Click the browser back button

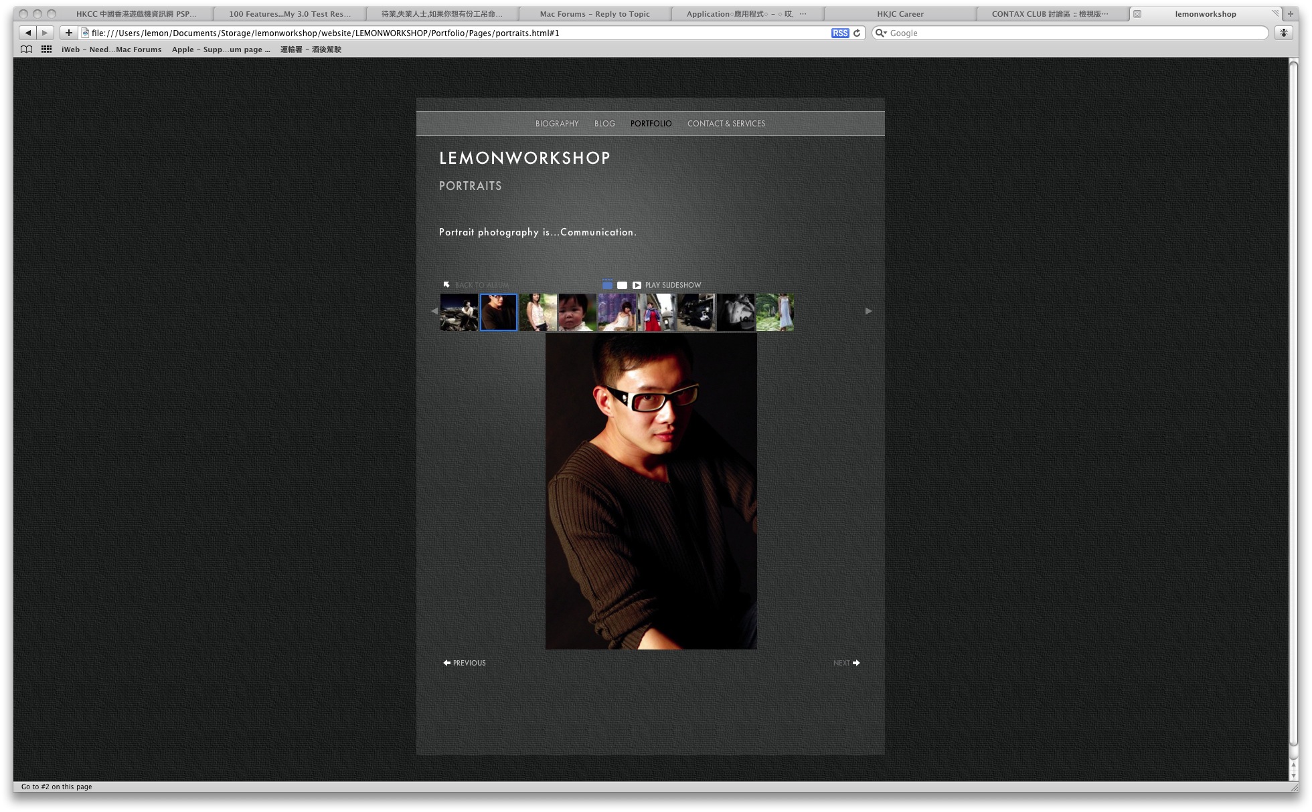pos(28,33)
